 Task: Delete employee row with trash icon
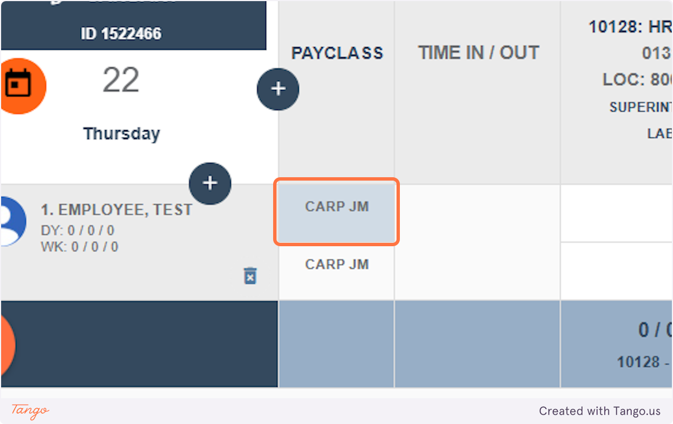[x=250, y=276]
